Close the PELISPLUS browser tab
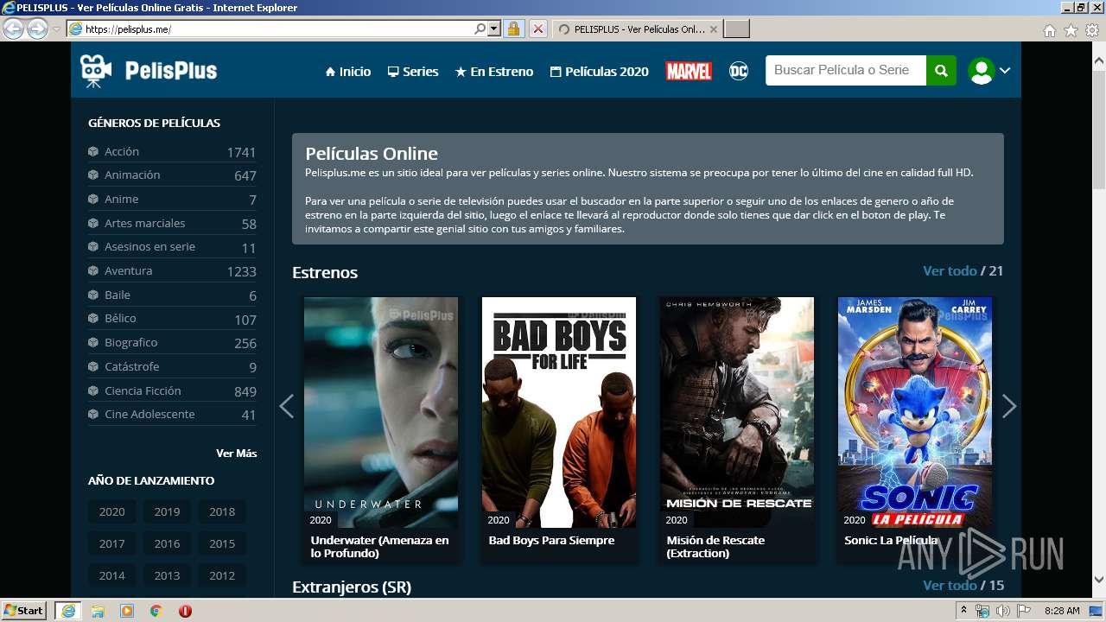This screenshot has width=1106, height=622. point(713,29)
